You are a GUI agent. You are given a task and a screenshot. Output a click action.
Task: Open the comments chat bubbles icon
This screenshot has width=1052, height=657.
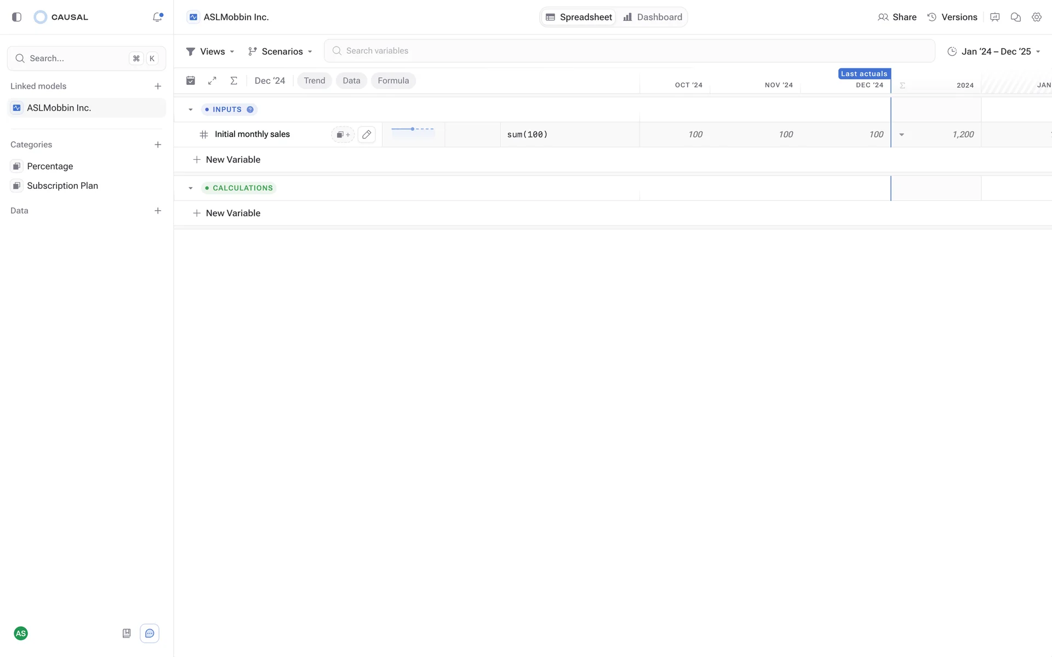[x=1015, y=17]
